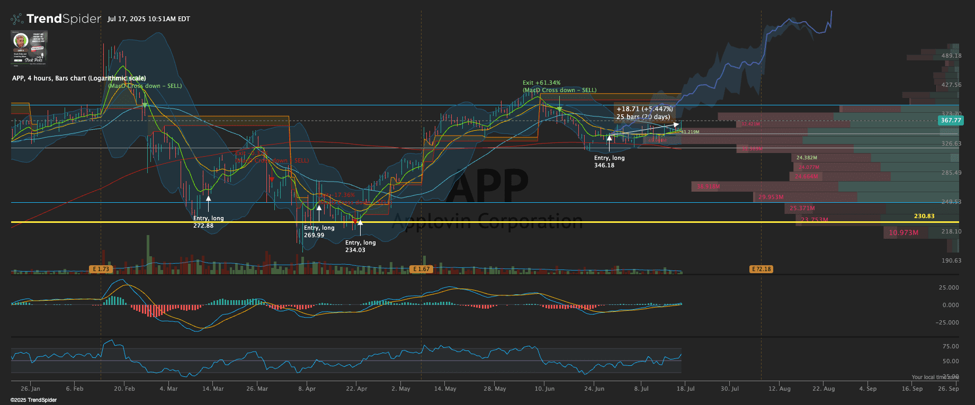Click the '26. Jan' date axis label
Image resolution: width=975 pixels, height=405 pixels.
[x=31, y=389]
